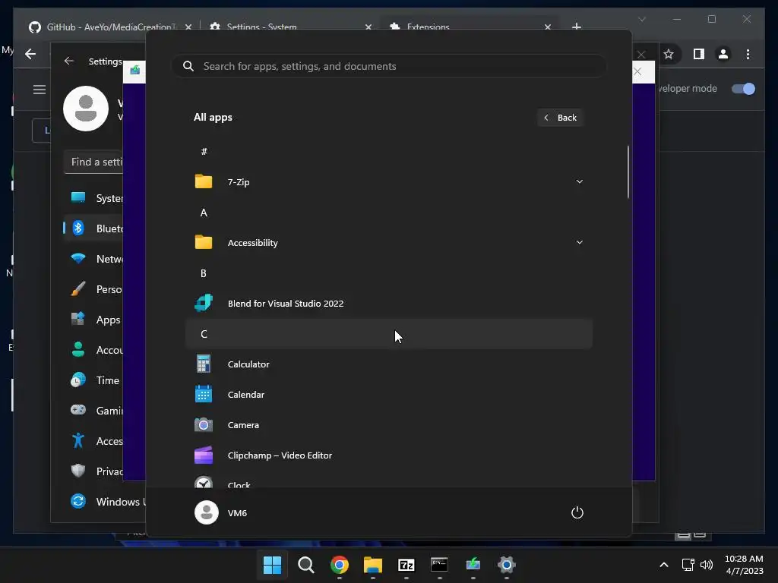Select System in Settings sidebar

(x=94, y=198)
